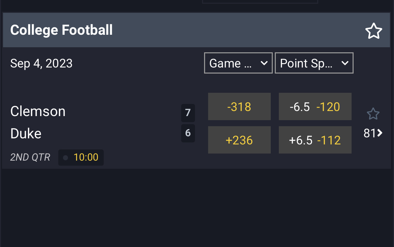The image size is (394, 247).
Task: Star the Clemson vs Duke game
Action: 373,114
